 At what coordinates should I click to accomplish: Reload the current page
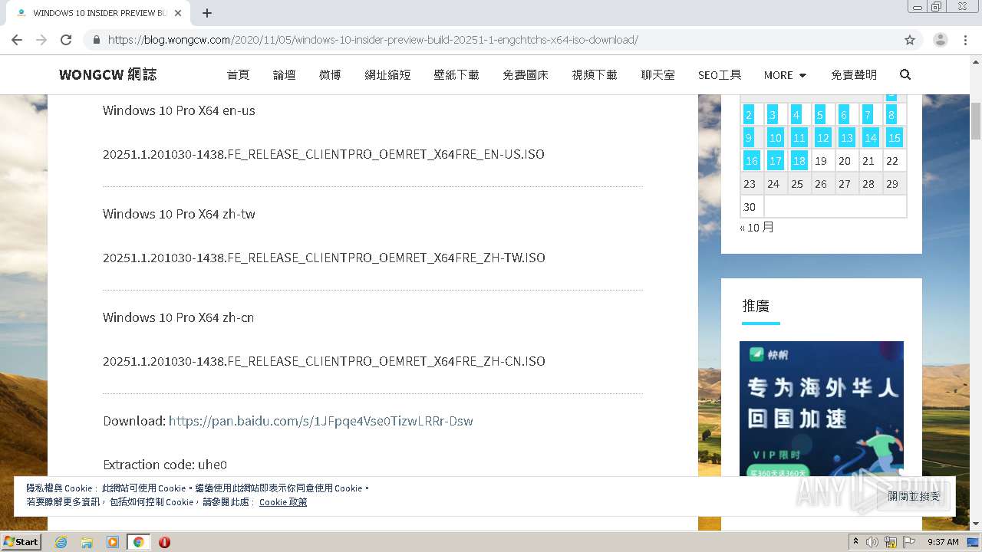click(66, 40)
